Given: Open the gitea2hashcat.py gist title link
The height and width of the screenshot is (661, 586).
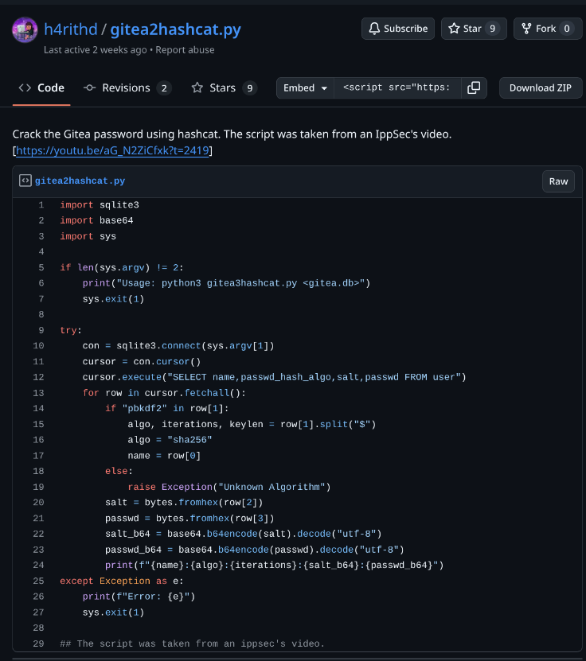Looking at the screenshot, I should coord(175,29).
